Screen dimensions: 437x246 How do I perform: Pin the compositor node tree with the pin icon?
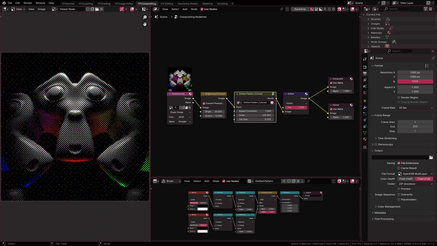click(x=281, y=9)
